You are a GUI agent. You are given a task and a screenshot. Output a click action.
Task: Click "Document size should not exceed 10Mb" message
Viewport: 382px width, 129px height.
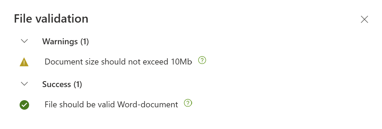tap(118, 62)
